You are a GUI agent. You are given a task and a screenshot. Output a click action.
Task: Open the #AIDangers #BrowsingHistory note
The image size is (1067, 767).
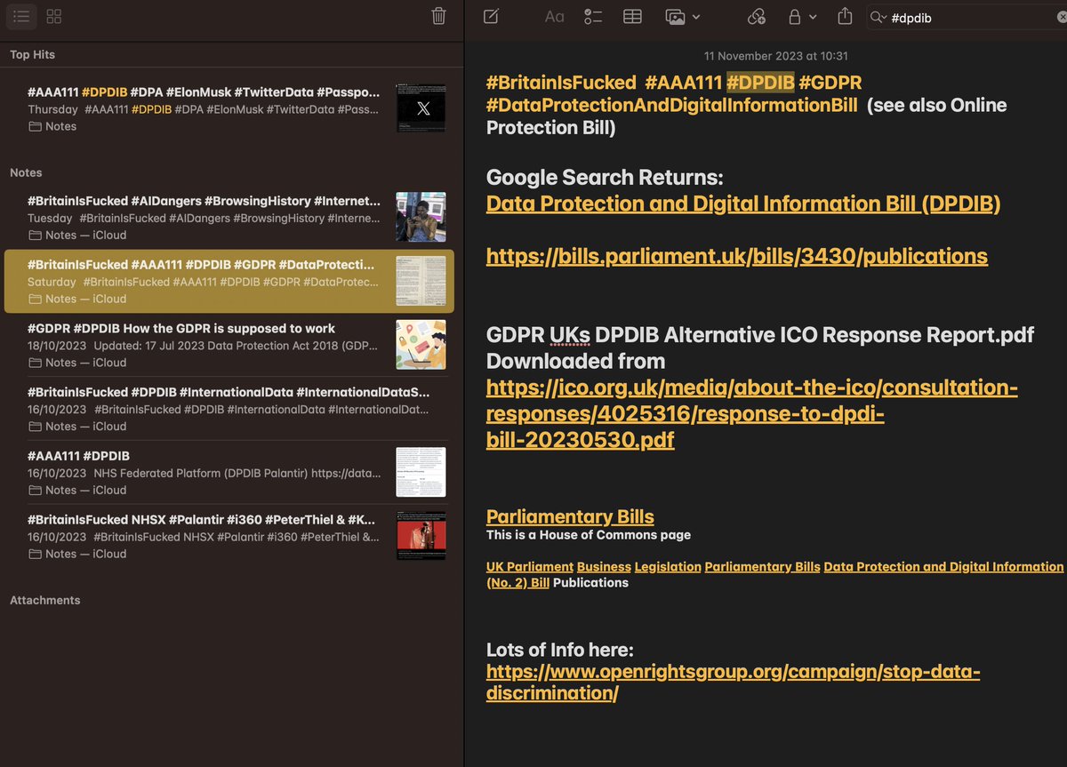pos(229,218)
